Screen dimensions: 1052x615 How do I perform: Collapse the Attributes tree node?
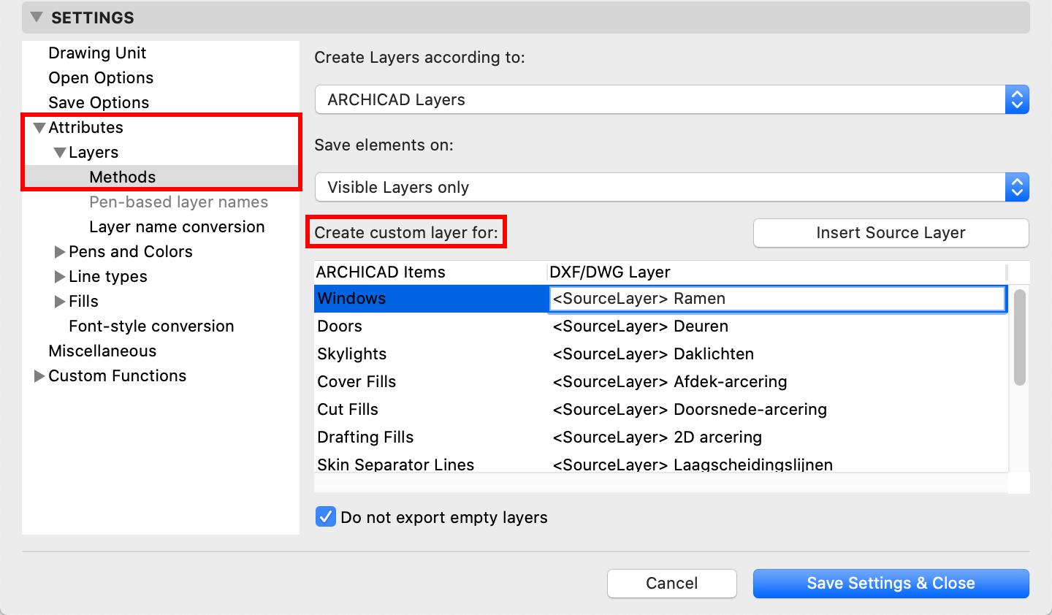point(39,127)
